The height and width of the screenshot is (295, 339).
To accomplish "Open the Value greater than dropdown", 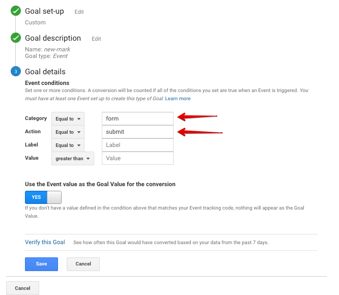I will (73, 159).
